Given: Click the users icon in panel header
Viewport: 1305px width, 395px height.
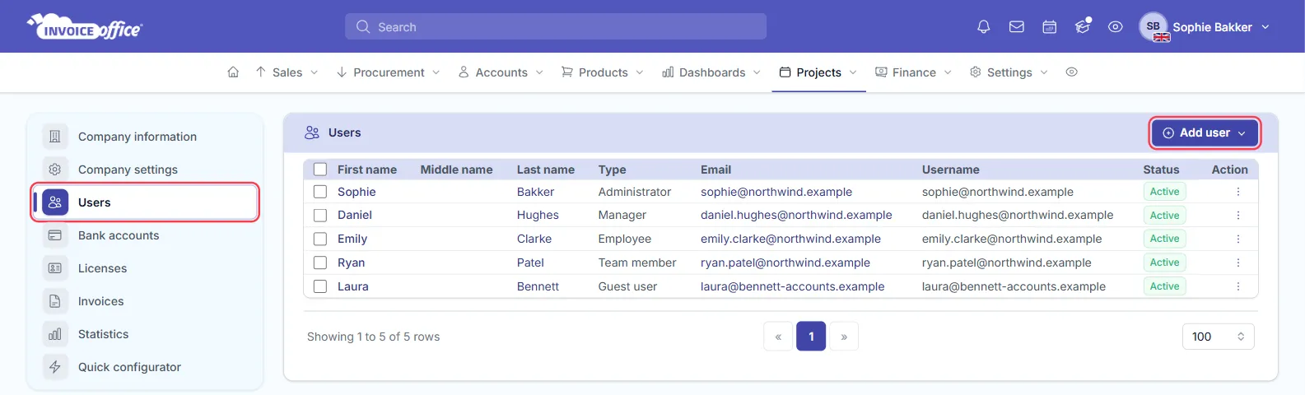Looking at the screenshot, I should (312, 132).
